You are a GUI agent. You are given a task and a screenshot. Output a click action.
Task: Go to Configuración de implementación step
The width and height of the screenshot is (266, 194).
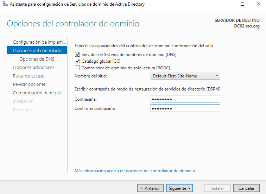(x=39, y=42)
